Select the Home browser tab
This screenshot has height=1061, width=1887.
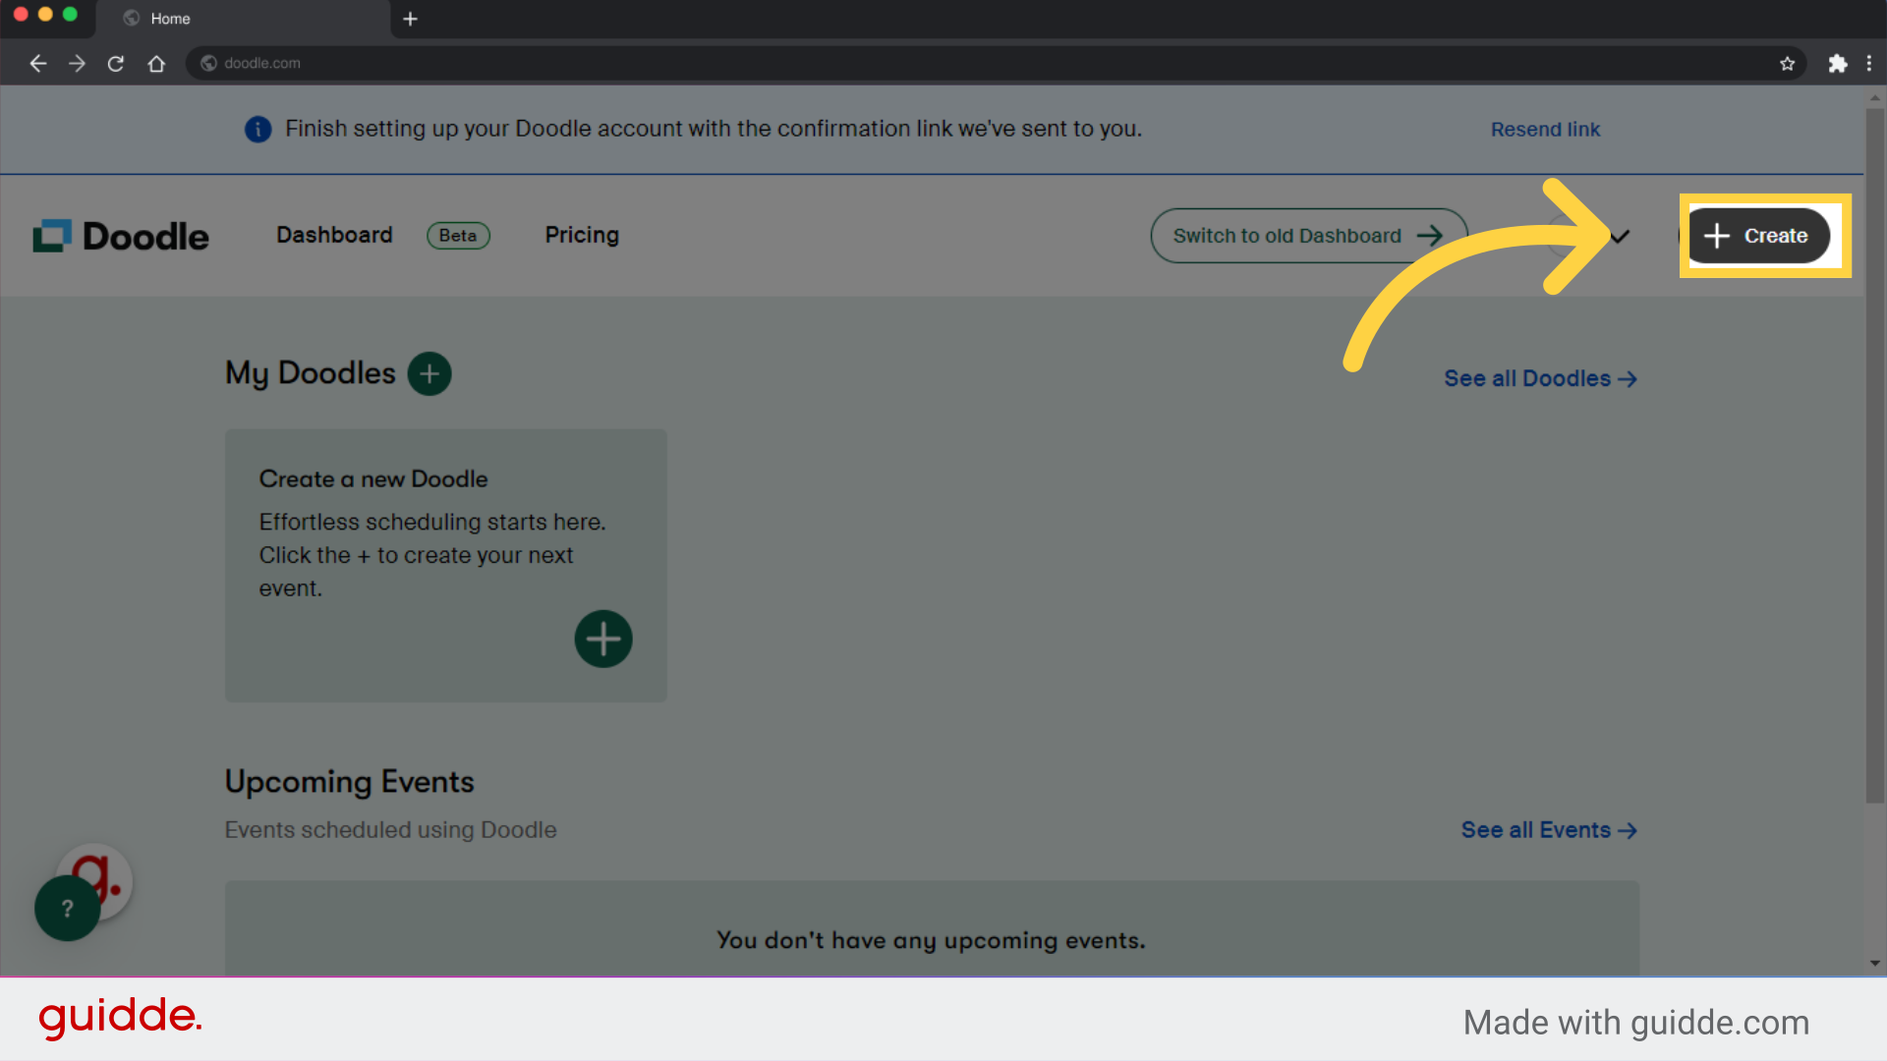(170, 18)
